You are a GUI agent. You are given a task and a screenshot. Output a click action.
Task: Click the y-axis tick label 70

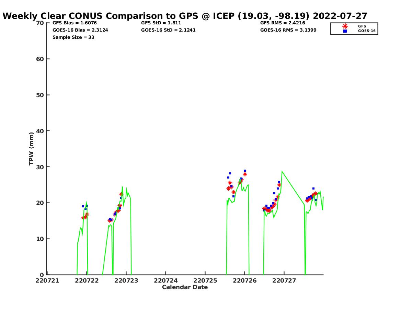40,23
